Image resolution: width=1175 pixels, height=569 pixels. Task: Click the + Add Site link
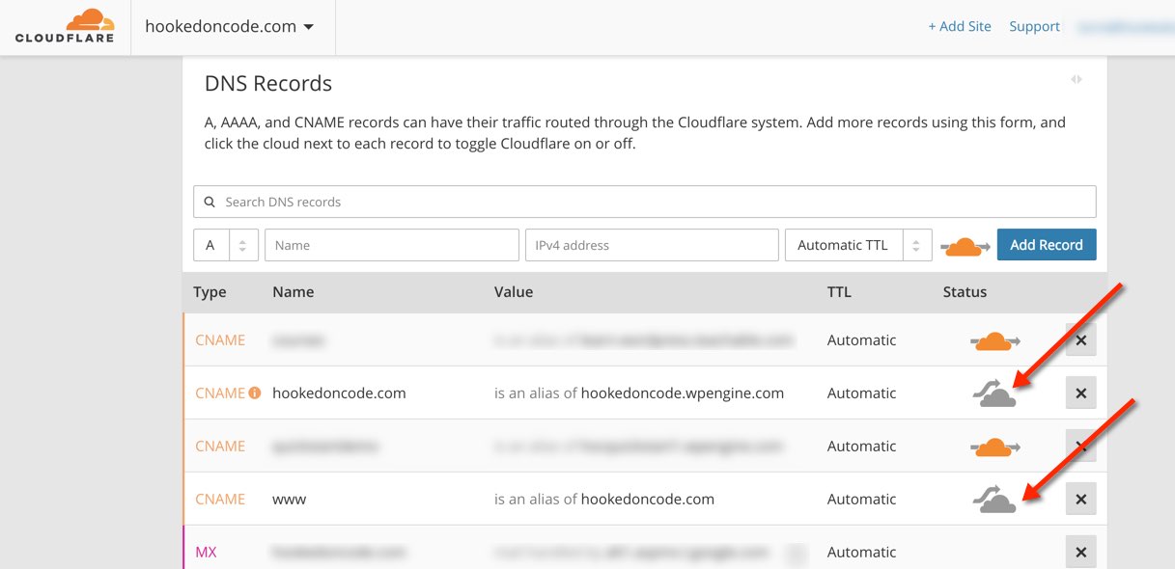coord(959,27)
